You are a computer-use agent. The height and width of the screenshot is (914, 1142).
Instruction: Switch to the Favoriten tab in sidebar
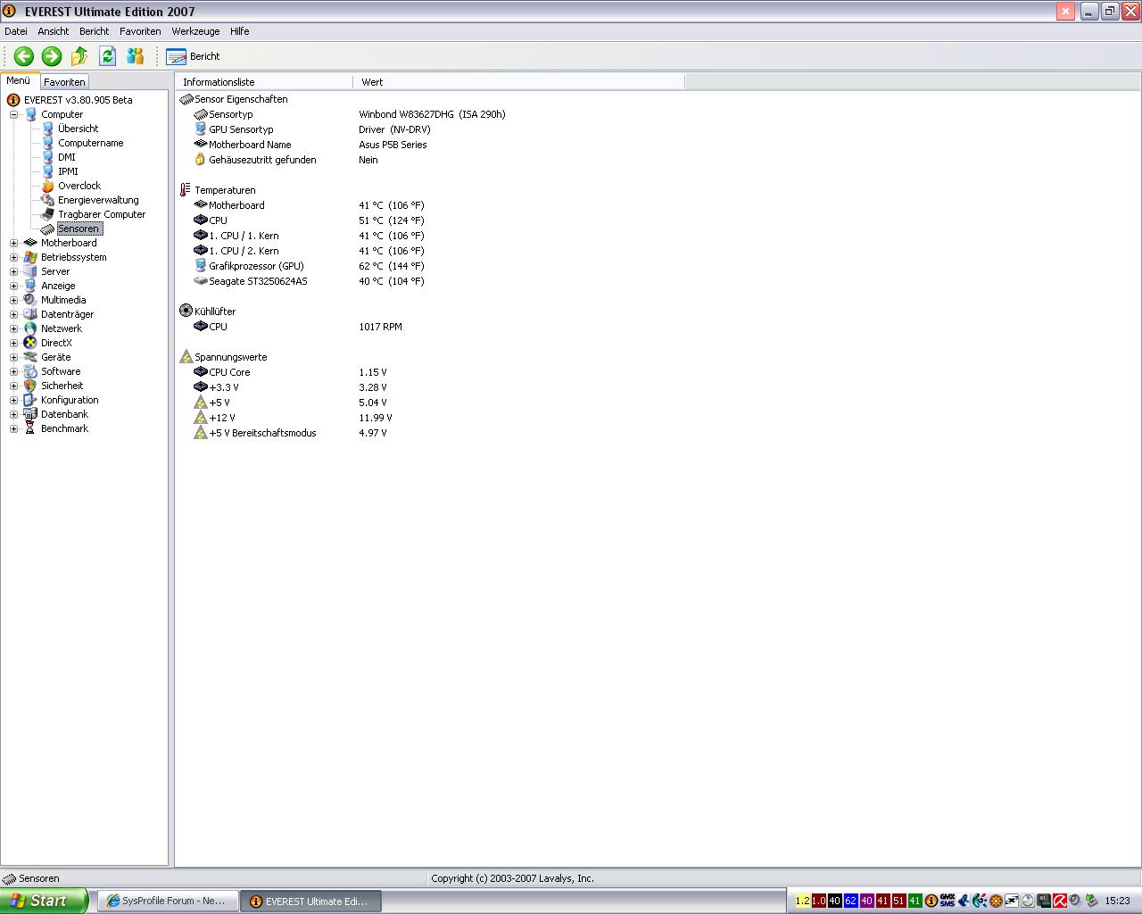tap(64, 81)
